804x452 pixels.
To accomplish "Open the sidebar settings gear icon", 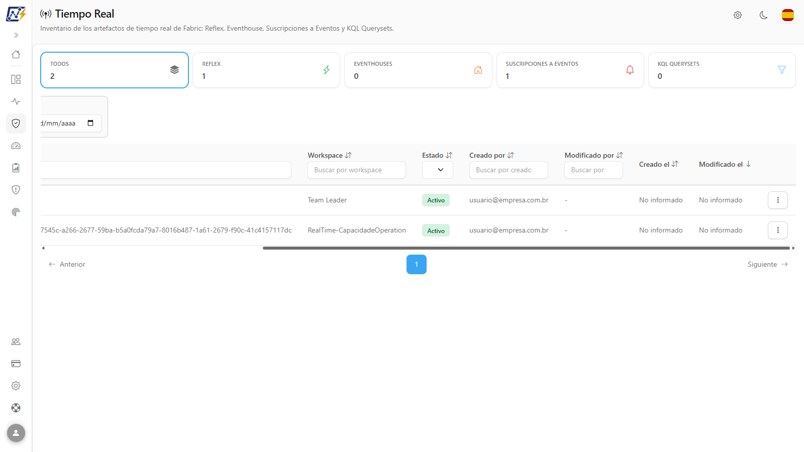I will click(16, 386).
